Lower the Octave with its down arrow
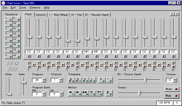182x106 pixels. pos(175,81)
